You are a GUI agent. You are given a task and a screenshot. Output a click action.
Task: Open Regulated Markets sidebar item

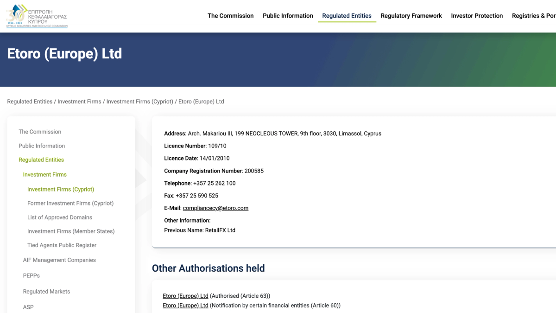point(47,292)
